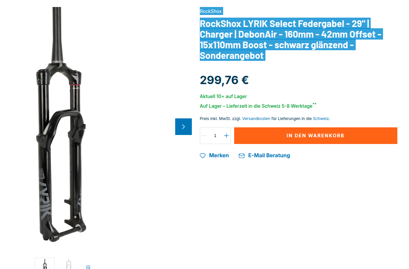Decrease quantity with the minus icon
The width and height of the screenshot is (409, 269).
point(204,136)
